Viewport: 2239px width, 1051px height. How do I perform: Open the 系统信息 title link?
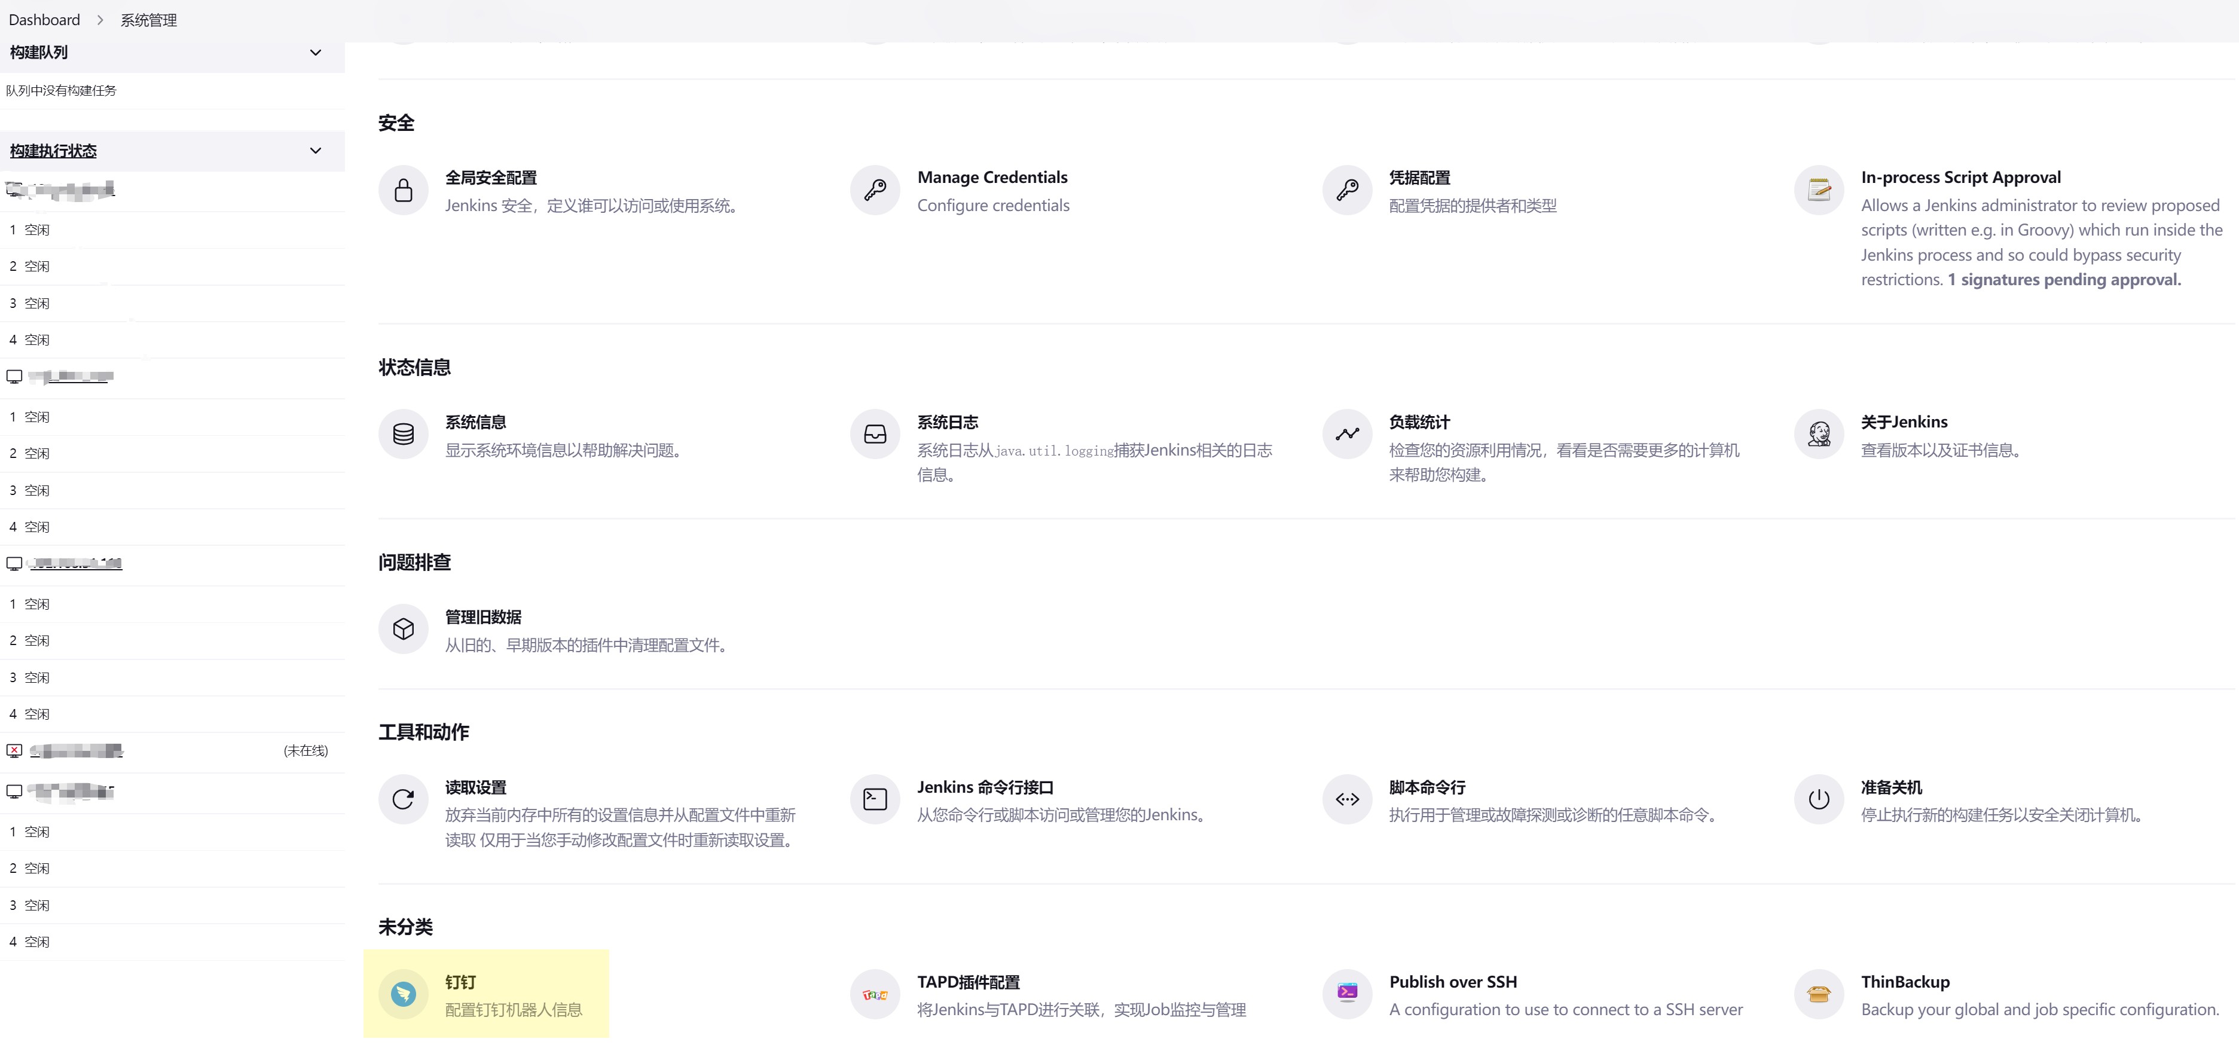click(475, 423)
